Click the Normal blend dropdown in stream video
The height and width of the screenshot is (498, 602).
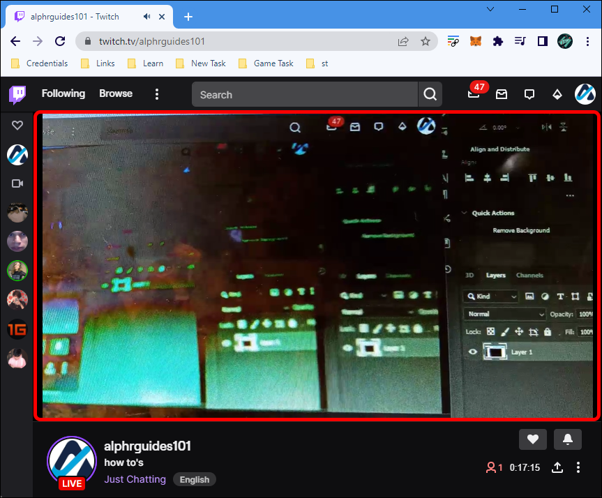click(504, 314)
